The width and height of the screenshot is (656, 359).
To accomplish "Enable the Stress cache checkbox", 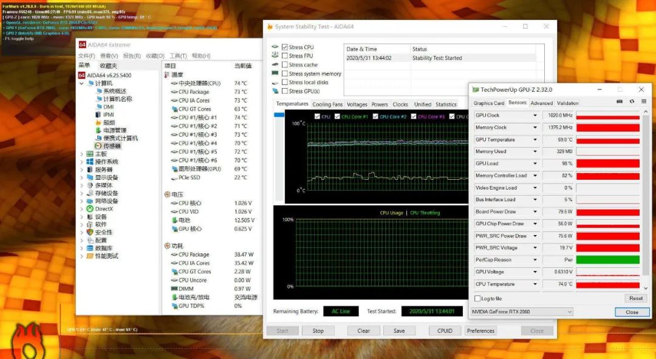I will point(284,64).
